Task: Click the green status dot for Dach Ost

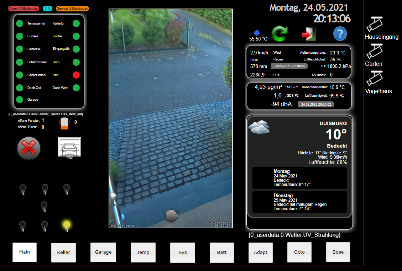Action: pyautogui.click(x=20, y=88)
